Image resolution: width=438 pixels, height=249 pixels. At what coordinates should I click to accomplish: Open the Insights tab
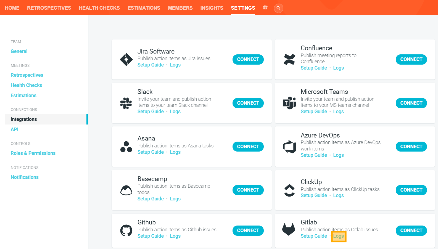[212, 8]
